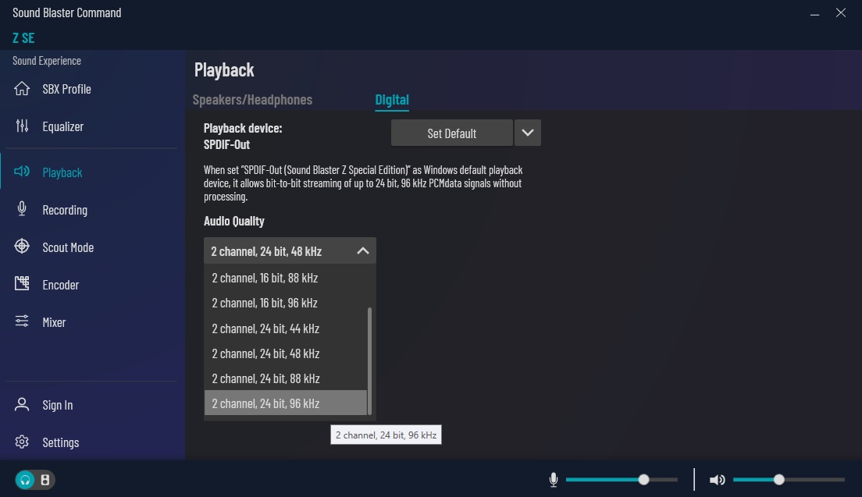Click the audio quality list scrollbar
This screenshot has width=862, height=497.
pyautogui.click(x=369, y=360)
